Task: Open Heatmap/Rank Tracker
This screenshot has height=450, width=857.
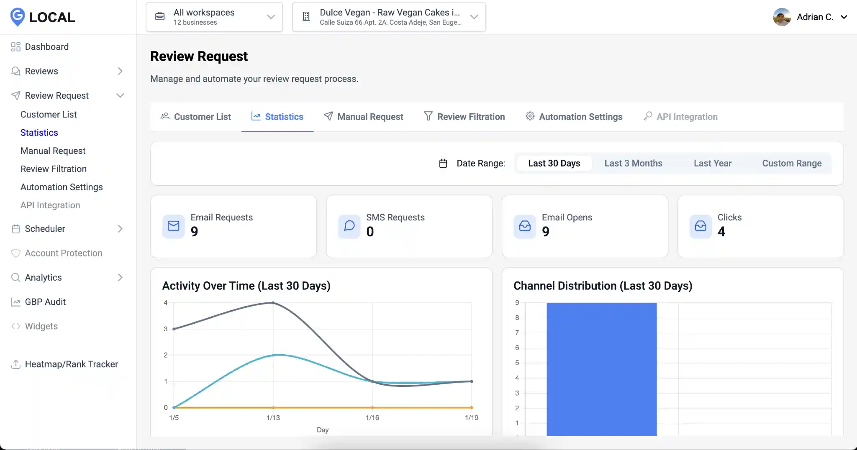Action: (71, 364)
